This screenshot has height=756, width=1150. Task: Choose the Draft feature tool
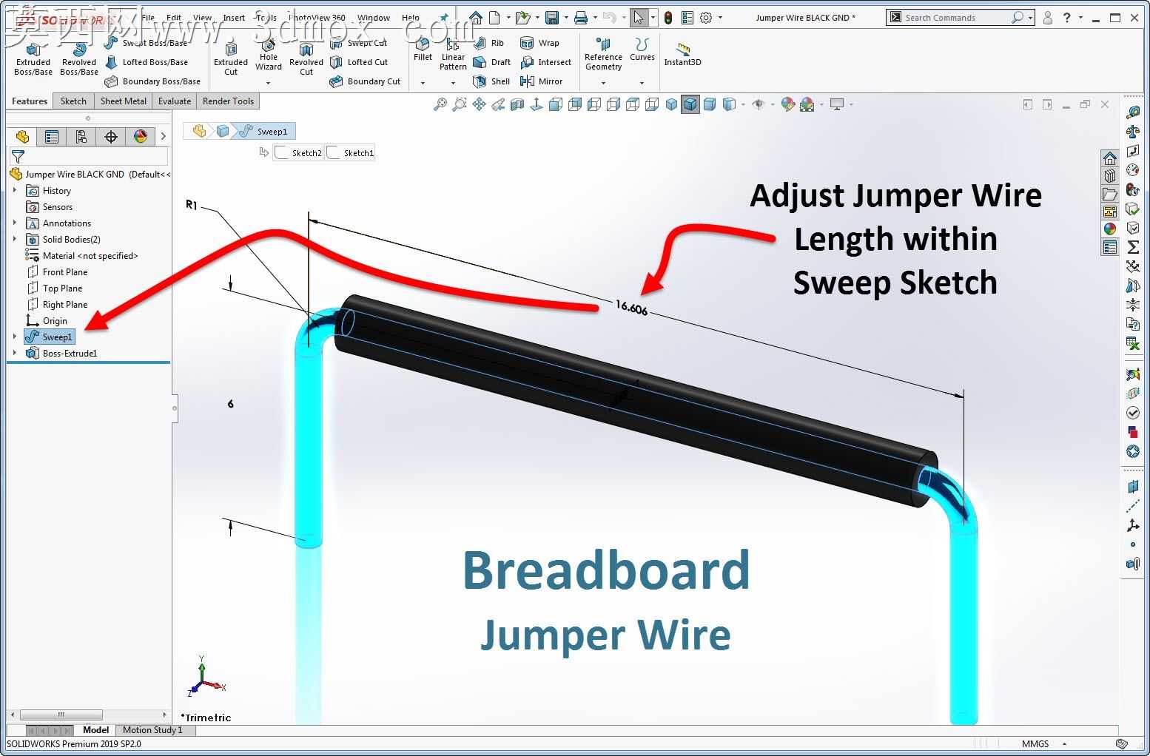[492, 62]
